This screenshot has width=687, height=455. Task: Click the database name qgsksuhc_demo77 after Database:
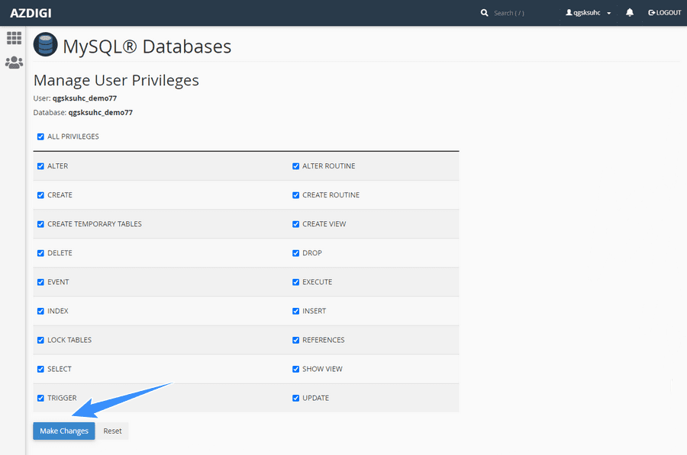(x=100, y=113)
